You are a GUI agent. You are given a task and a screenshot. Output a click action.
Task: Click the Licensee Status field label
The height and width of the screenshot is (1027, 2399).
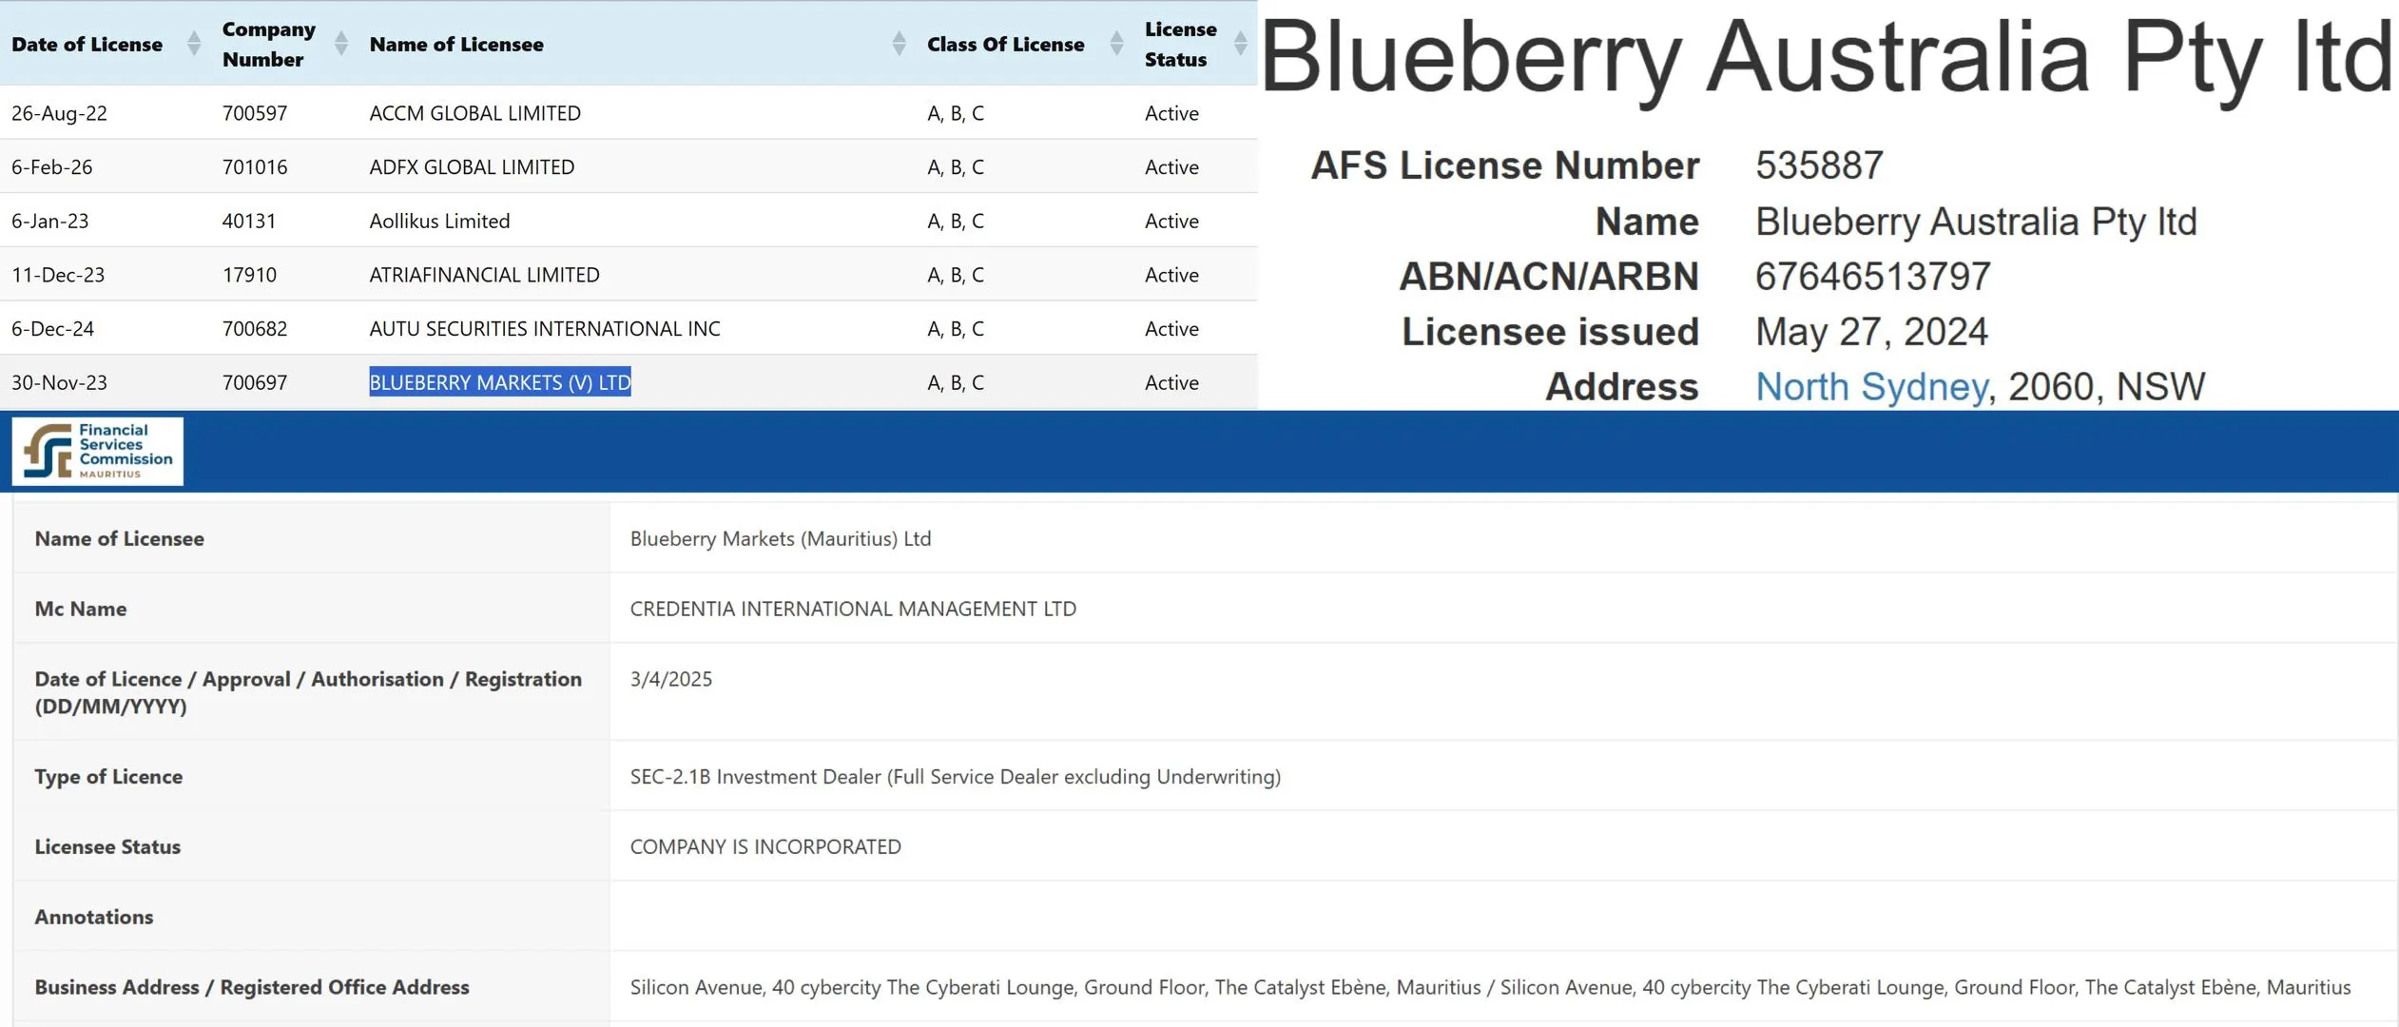[107, 846]
